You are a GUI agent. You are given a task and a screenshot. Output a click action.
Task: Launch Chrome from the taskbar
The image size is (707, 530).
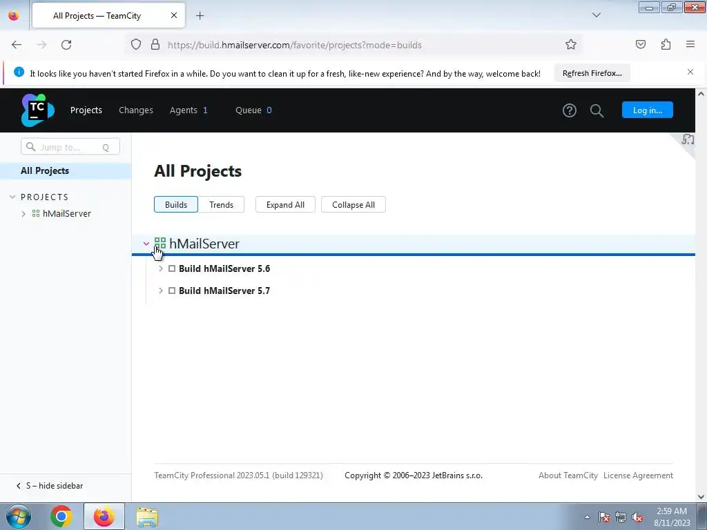point(61,516)
